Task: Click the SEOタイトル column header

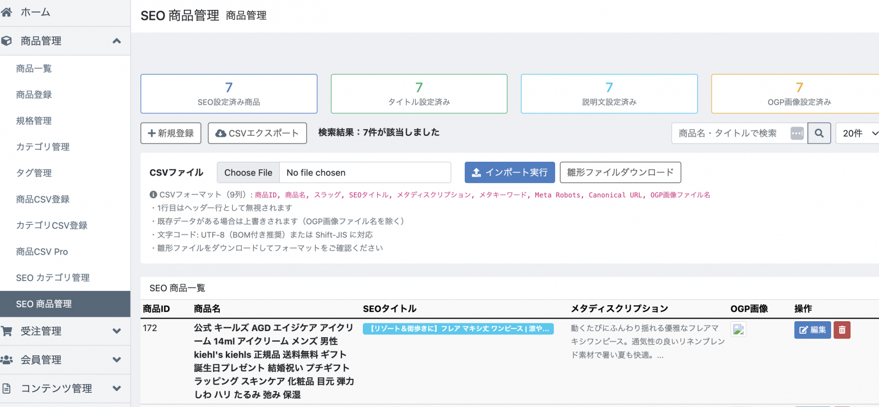Action: click(389, 309)
